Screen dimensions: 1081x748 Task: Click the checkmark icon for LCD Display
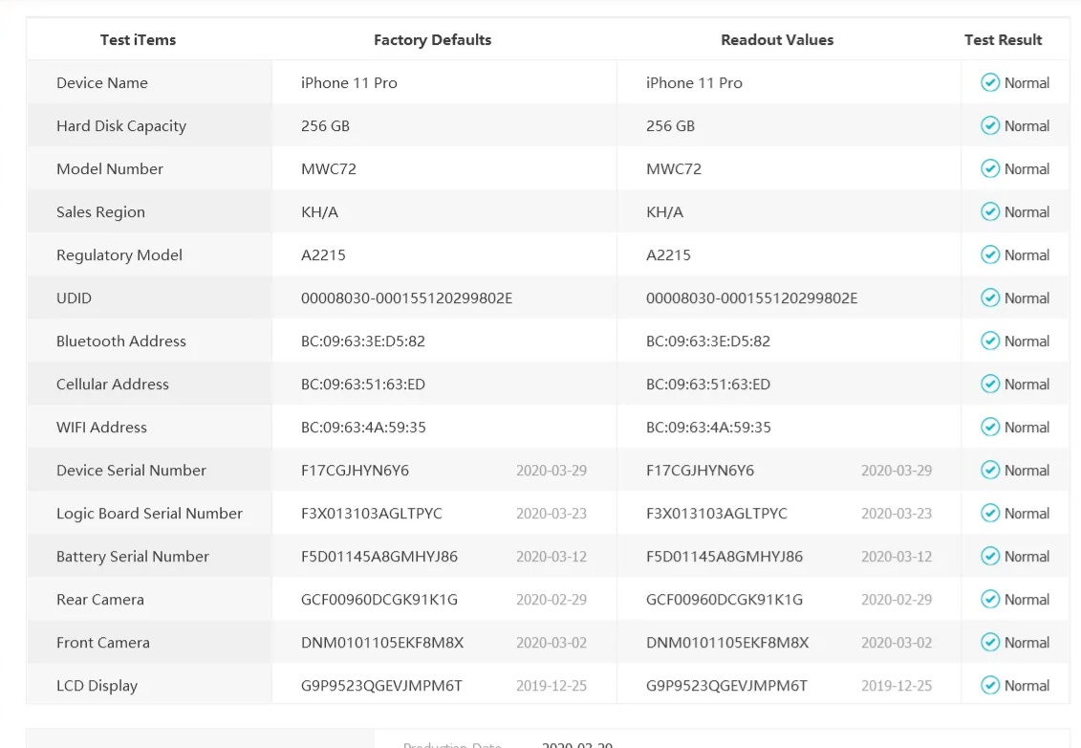click(x=990, y=686)
